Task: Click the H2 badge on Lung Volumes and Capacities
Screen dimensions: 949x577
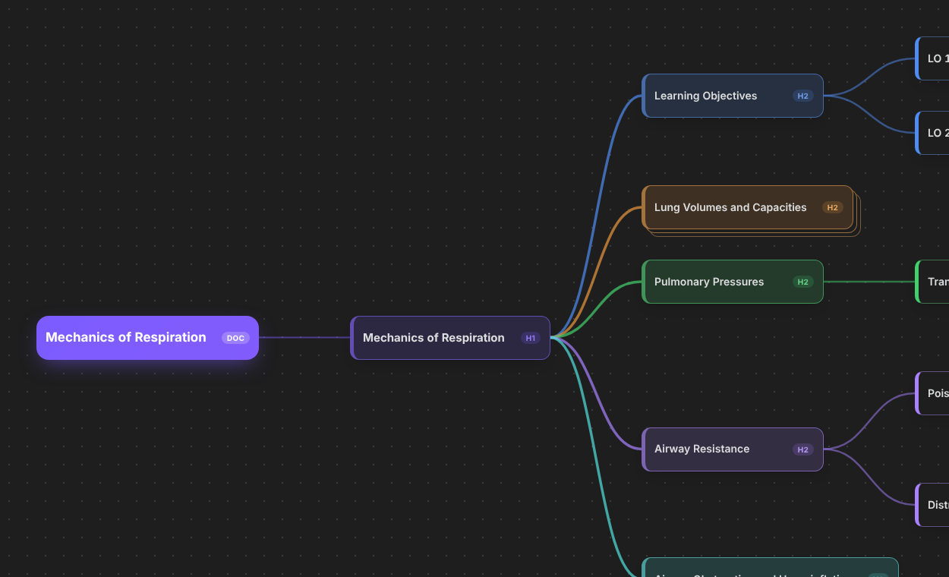Action: pos(833,207)
